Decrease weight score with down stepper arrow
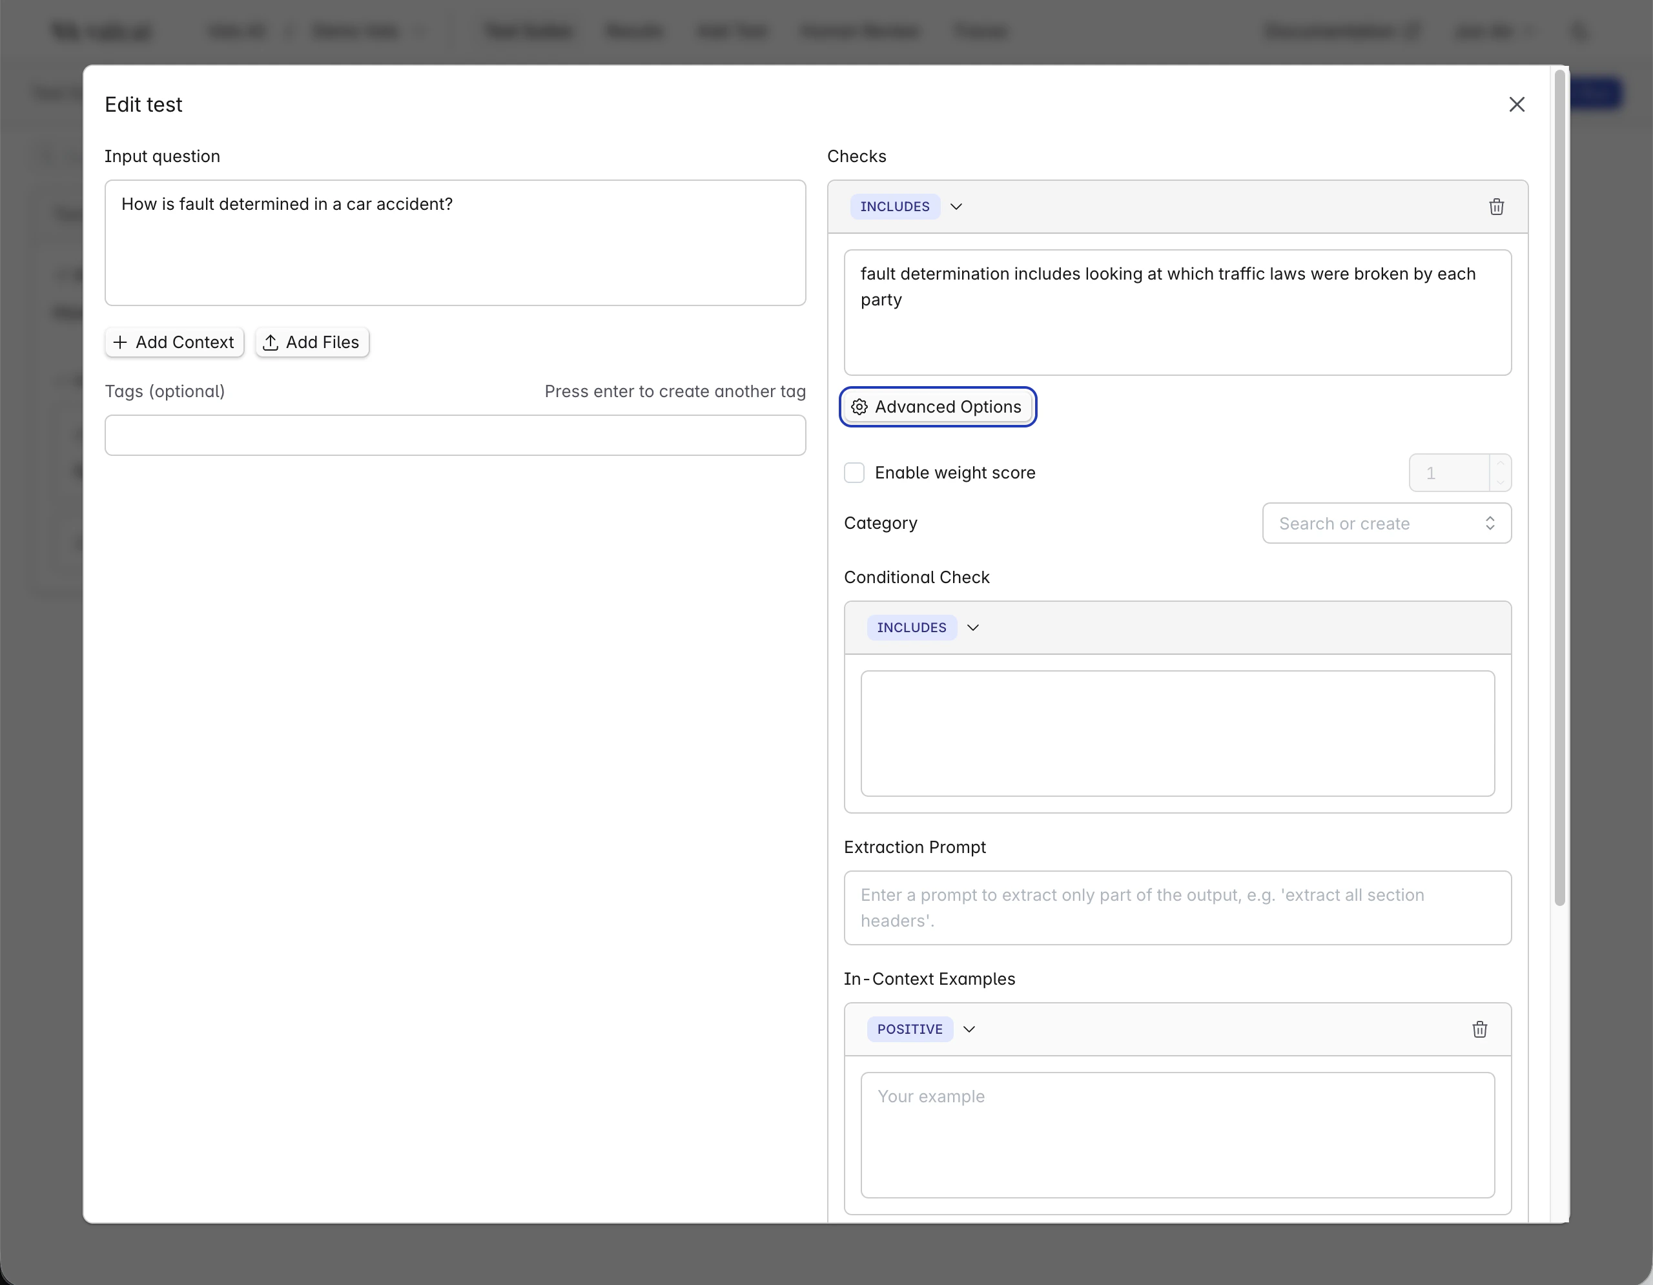Image resolution: width=1653 pixels, height=1285 pixels. point(1499,482)
